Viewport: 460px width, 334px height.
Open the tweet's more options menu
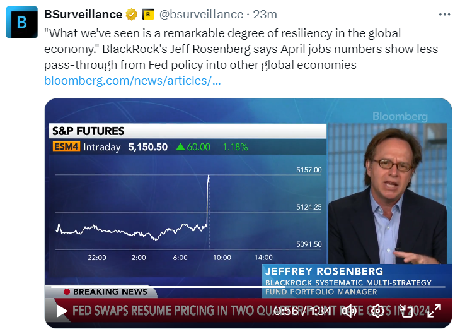tap(444, 15)
